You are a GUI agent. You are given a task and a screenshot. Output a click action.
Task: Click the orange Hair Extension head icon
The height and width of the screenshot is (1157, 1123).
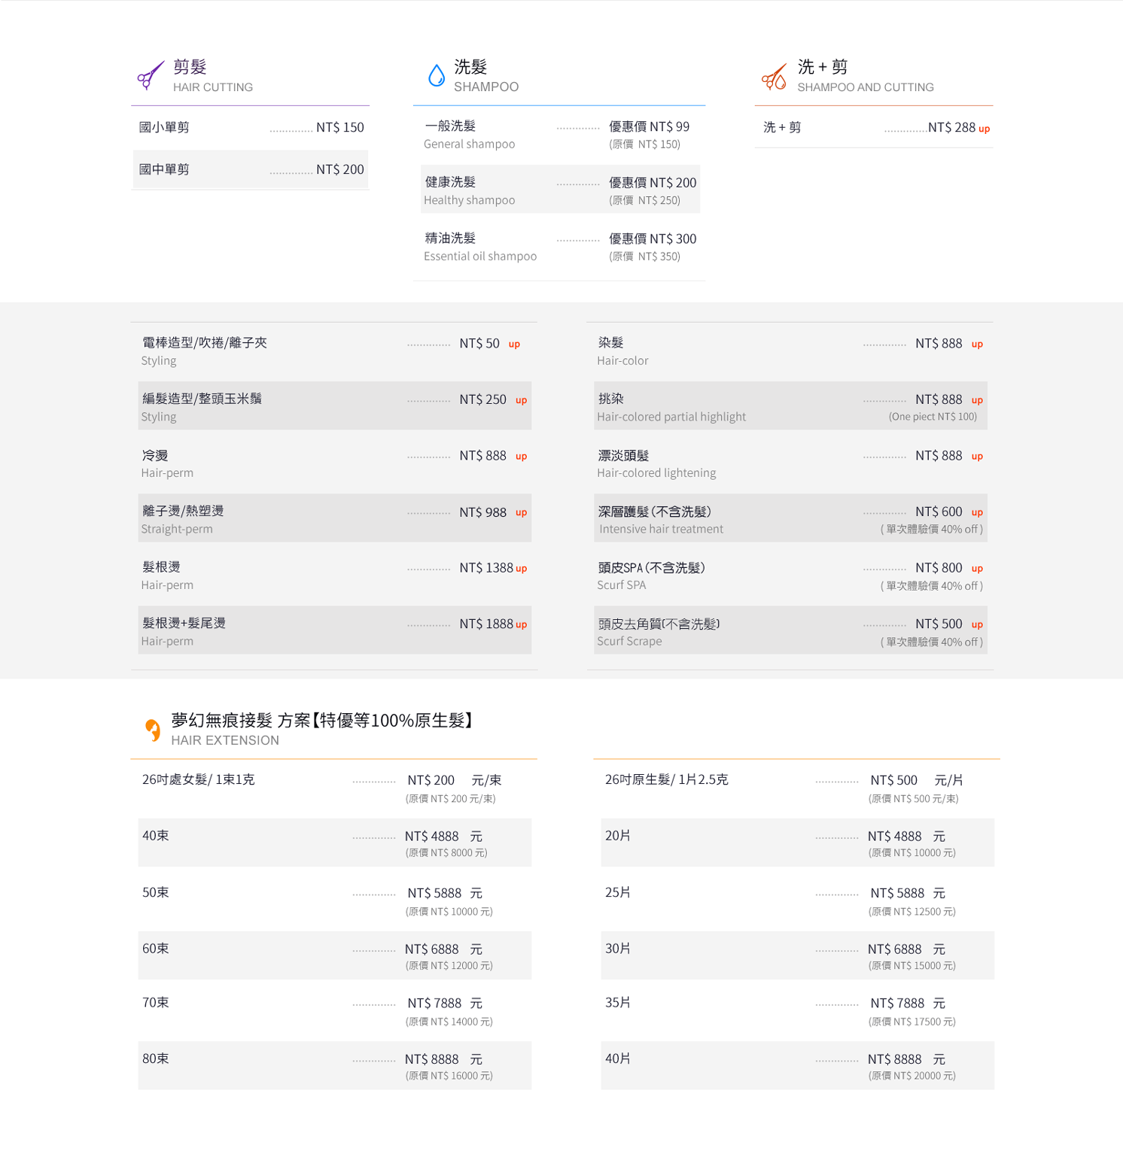click(153, 730)
